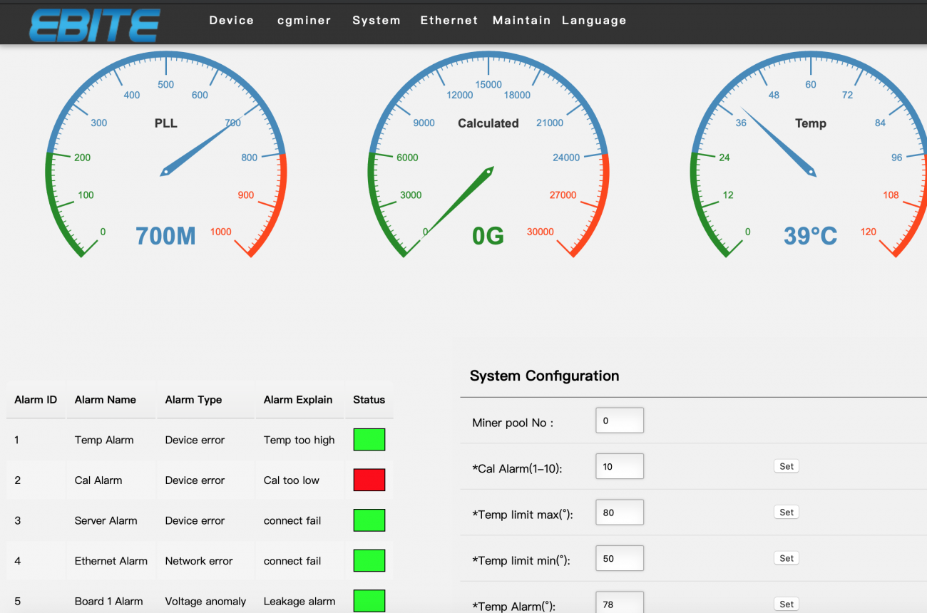Viewport: 927px width, 613px height.
Task: Click the Temp limit max input field
Action: click(620, 512)
